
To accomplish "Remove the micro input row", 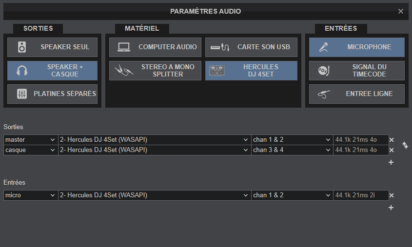I will pyautogui.click(x=392, y=195).
